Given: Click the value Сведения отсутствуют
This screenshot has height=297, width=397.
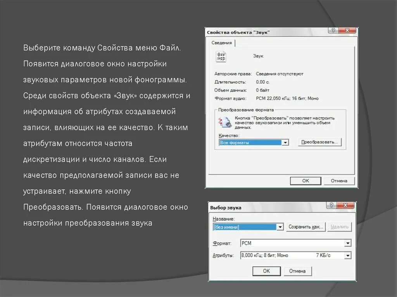Looking at the screenshot, I should 280,74.
